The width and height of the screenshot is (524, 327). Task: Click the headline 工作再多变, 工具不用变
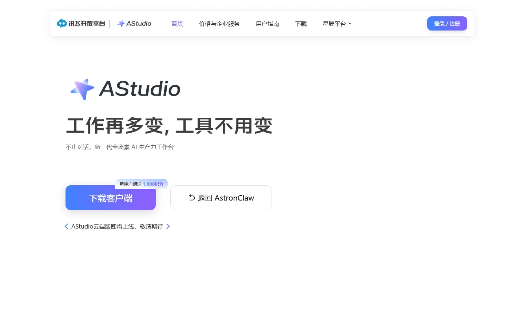point(169,126)
